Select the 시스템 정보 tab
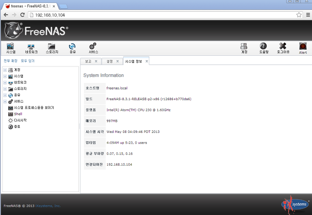The width and height of the screenshot is (312, 215). tap(134, 61)
